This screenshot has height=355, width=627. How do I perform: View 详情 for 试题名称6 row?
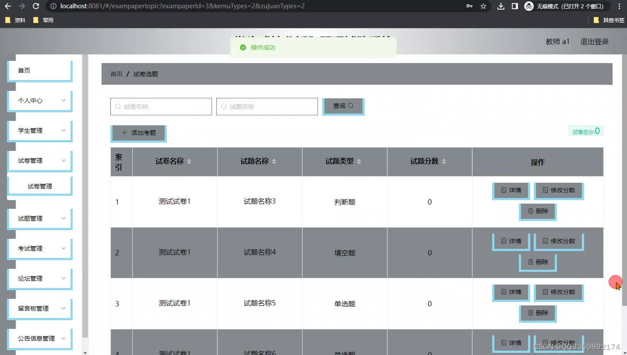[x=511, y=343]
